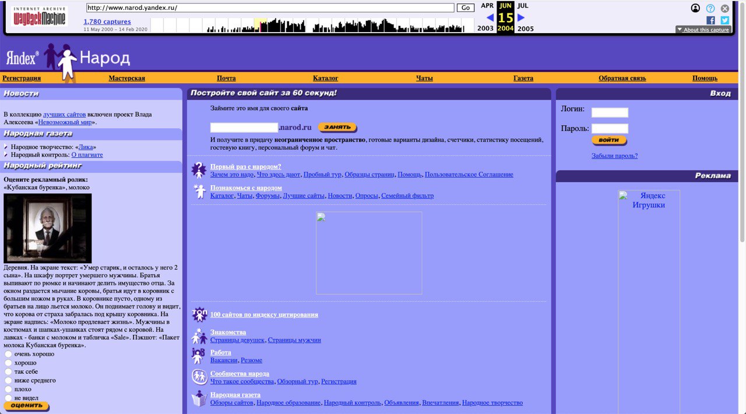Select the 'плохо' rating option
Viewport: 746px width, 414px height.
(8, 389)
